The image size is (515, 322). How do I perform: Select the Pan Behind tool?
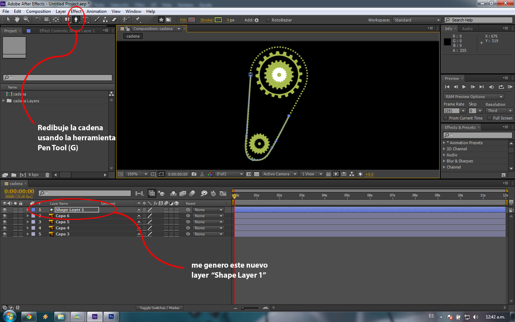click(x=56, y=20)
